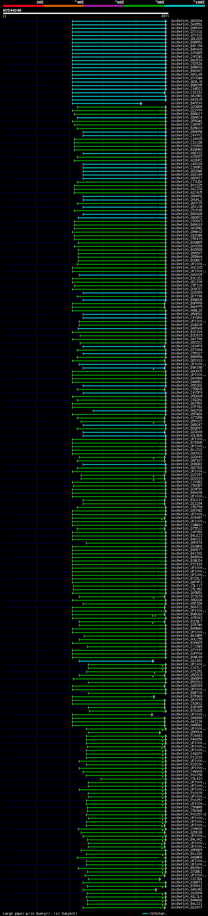The height and width of the screenshot is (916, 208).
Task: Click the white query sequence bar under AV544248
Action: [x=86, y=14]
